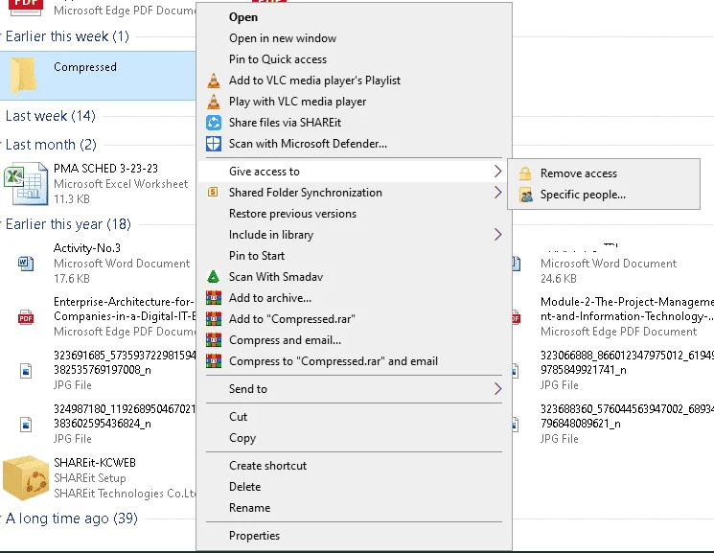Select the Module-2-The-Project-Management PDF file name

627,309
